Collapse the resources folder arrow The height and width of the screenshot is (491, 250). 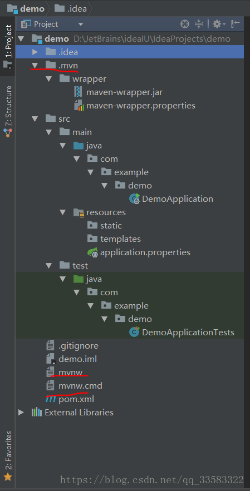pos(62,212)
